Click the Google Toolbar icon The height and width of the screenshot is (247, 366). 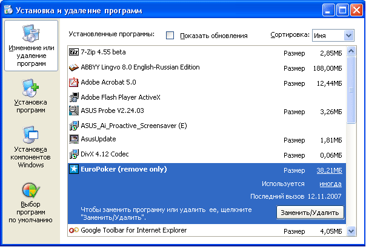click(x=74, y=231)
